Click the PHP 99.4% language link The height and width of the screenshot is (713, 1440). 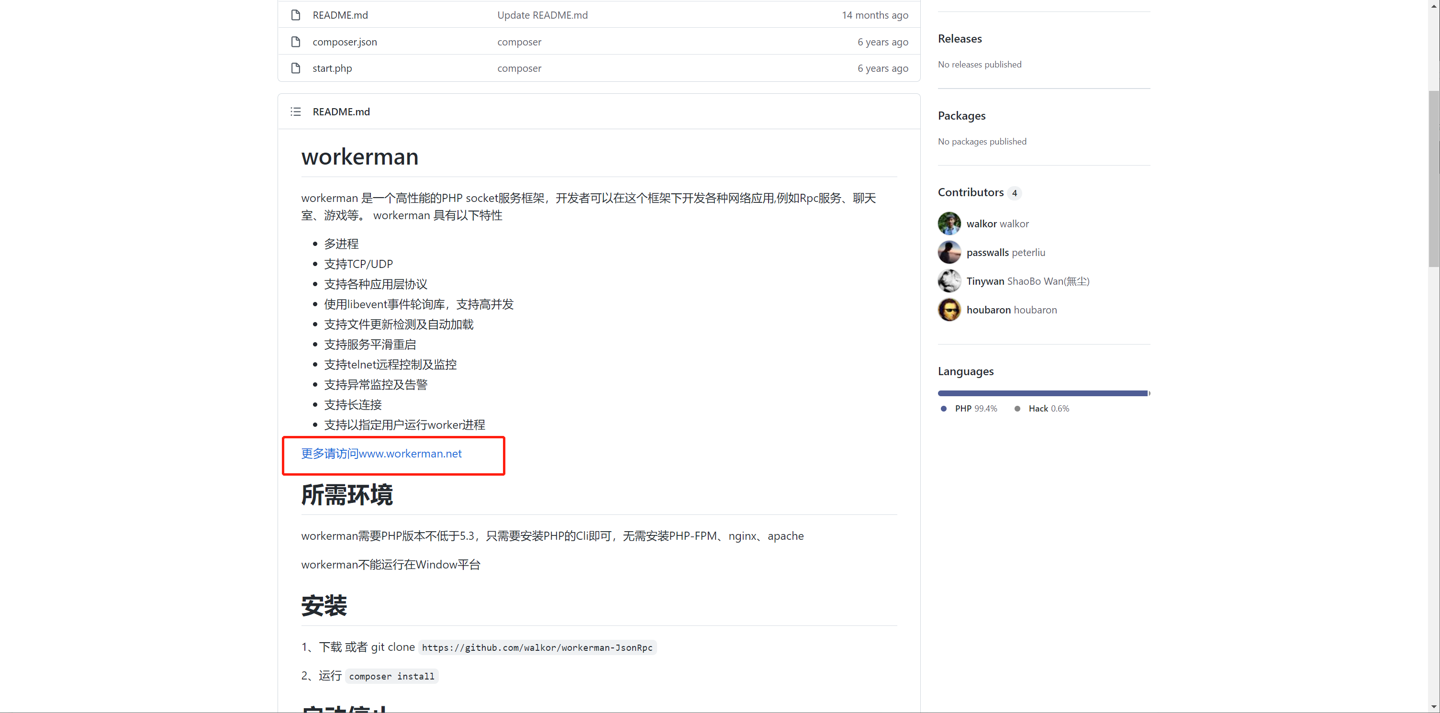coord(975,409)
